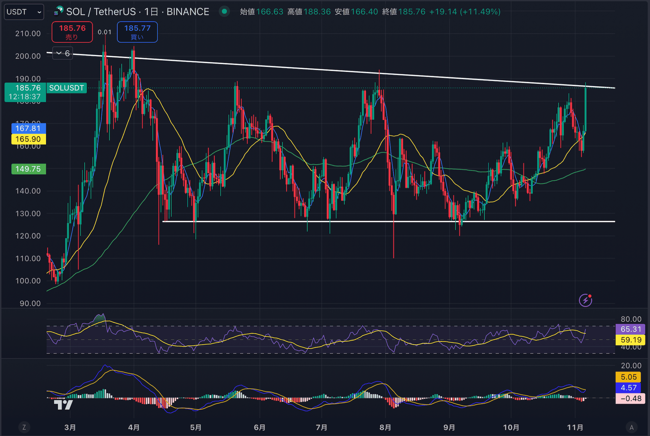This screenshot has width=650, height=436.
Task: Click the 185.76 sell button
Action: tap(72, 32)
